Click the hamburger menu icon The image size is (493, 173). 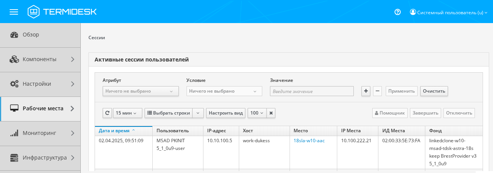point(14,12)
